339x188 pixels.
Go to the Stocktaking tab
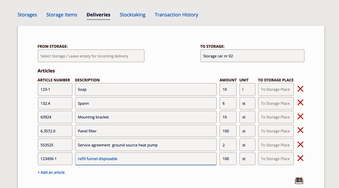tap(132, 15)
